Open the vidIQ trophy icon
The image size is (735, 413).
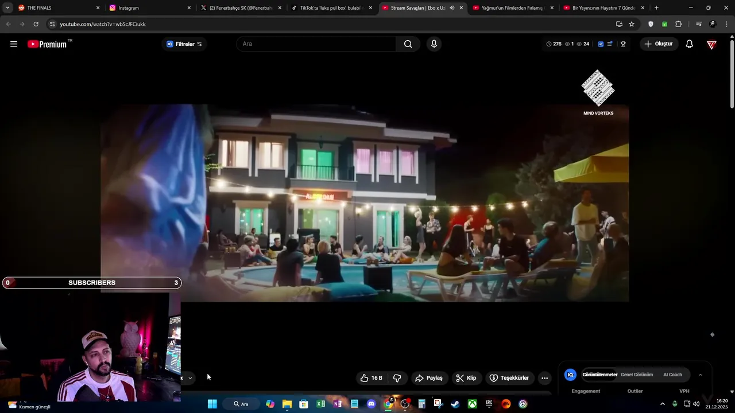[x=623, y=44]
